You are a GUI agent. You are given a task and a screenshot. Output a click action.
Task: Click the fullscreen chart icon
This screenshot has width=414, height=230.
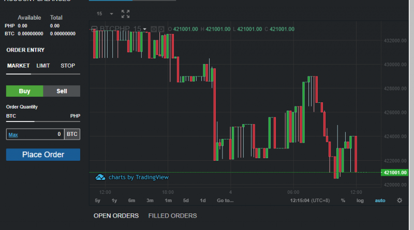point(125,14)
